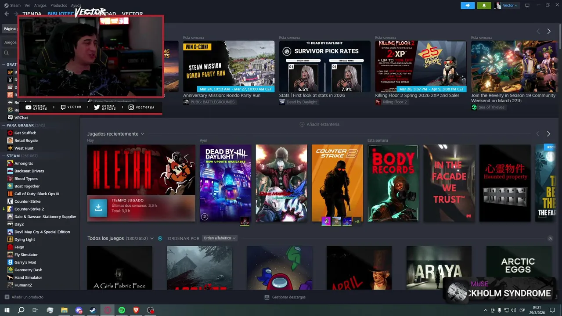562x316 pixels.
Task: Open File Explorer from the taskbar
Action: pos(64,310)
